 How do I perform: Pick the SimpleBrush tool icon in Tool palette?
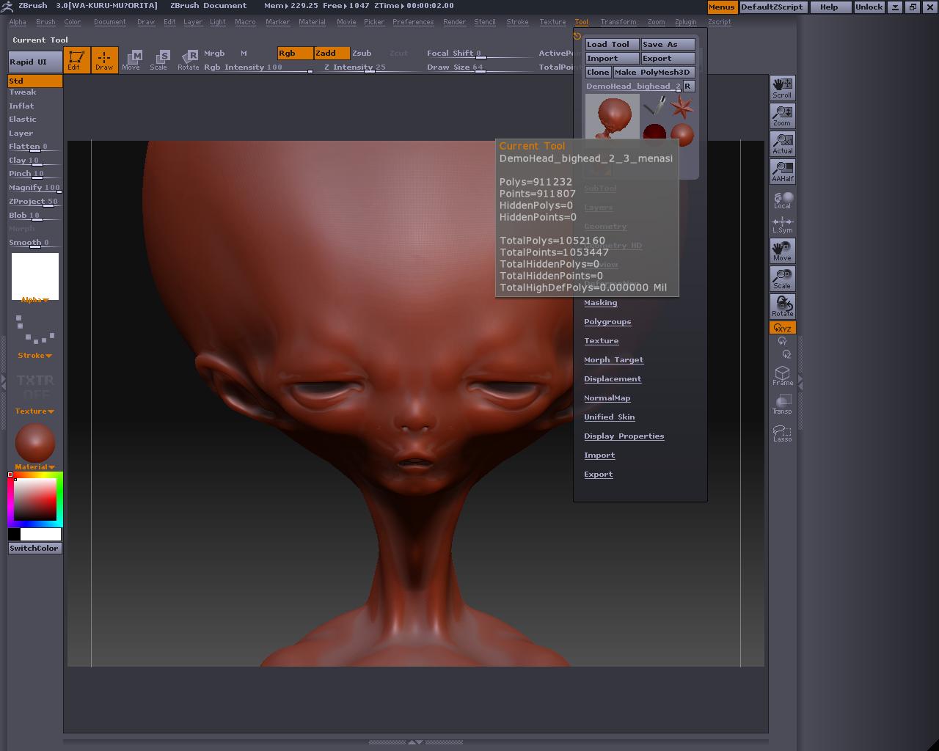coord(654,107)
